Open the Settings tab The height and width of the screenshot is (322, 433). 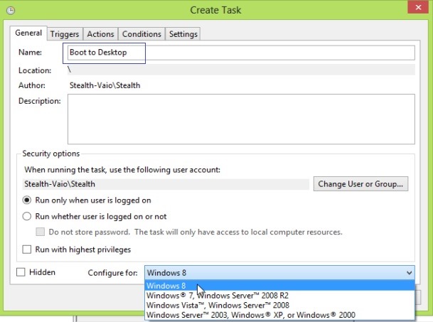point(183,34)
